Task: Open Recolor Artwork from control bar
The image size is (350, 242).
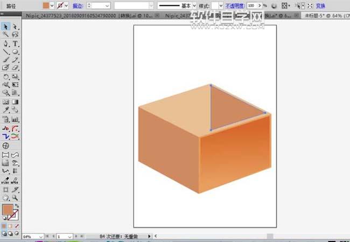Action: [x=274, y=6]
